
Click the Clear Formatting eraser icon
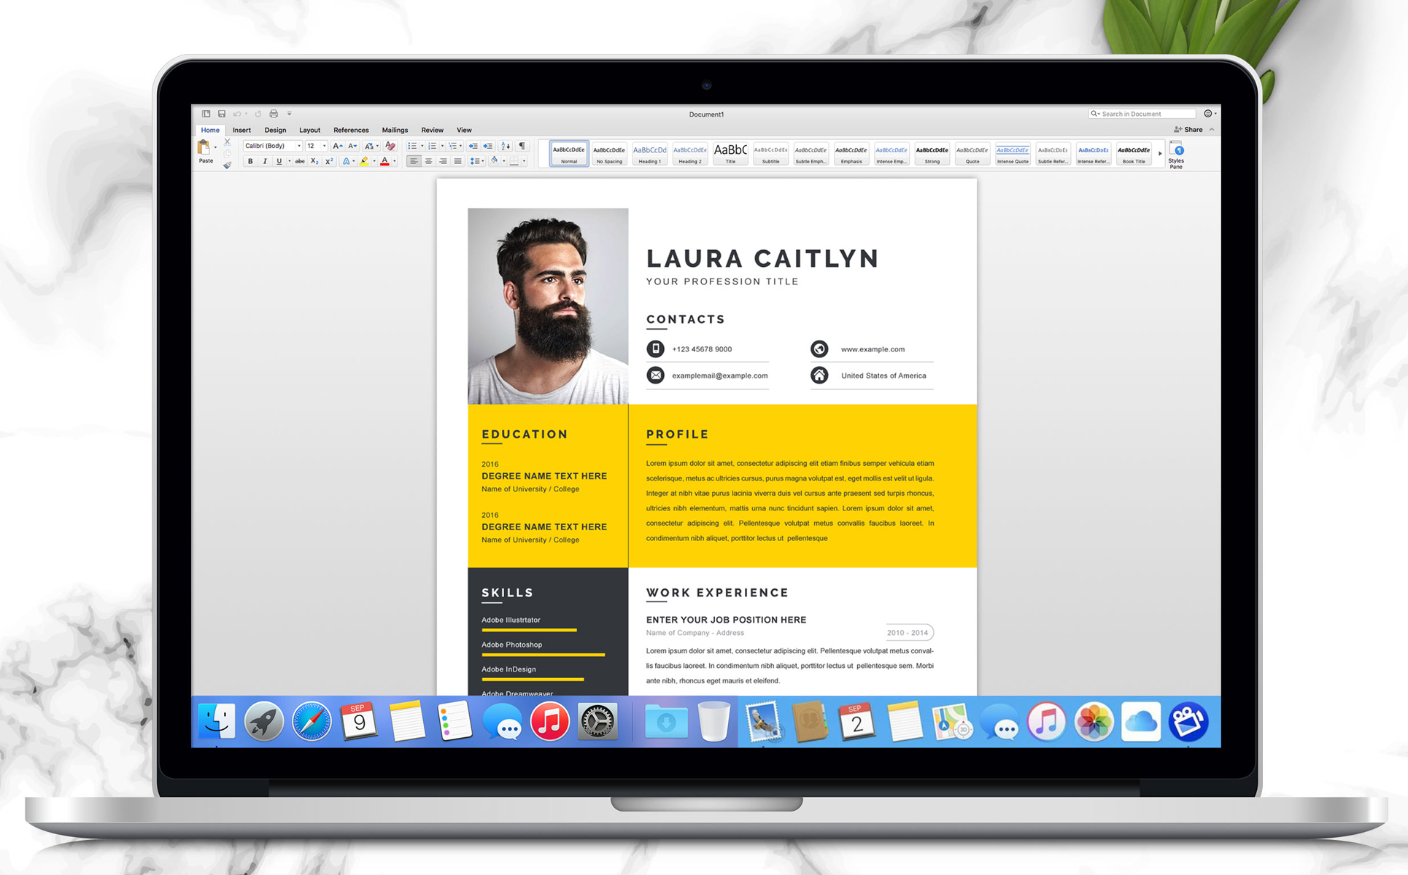(x=390, y=146)
